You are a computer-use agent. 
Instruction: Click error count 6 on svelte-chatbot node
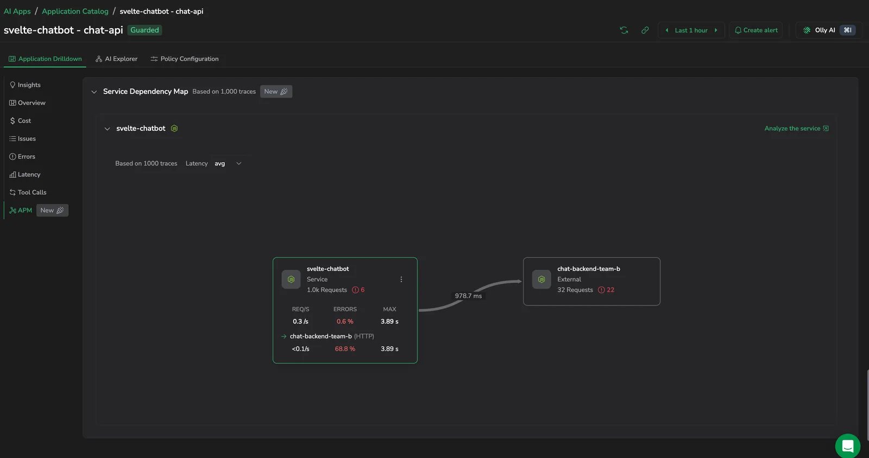pyautogui.click(x=358, y=290)
